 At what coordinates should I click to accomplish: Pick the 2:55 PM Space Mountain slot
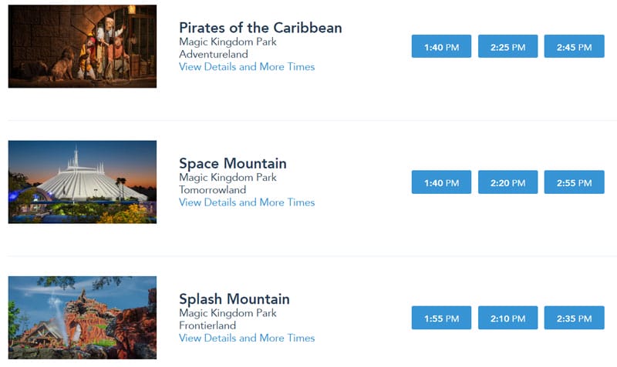pos(574,182)
